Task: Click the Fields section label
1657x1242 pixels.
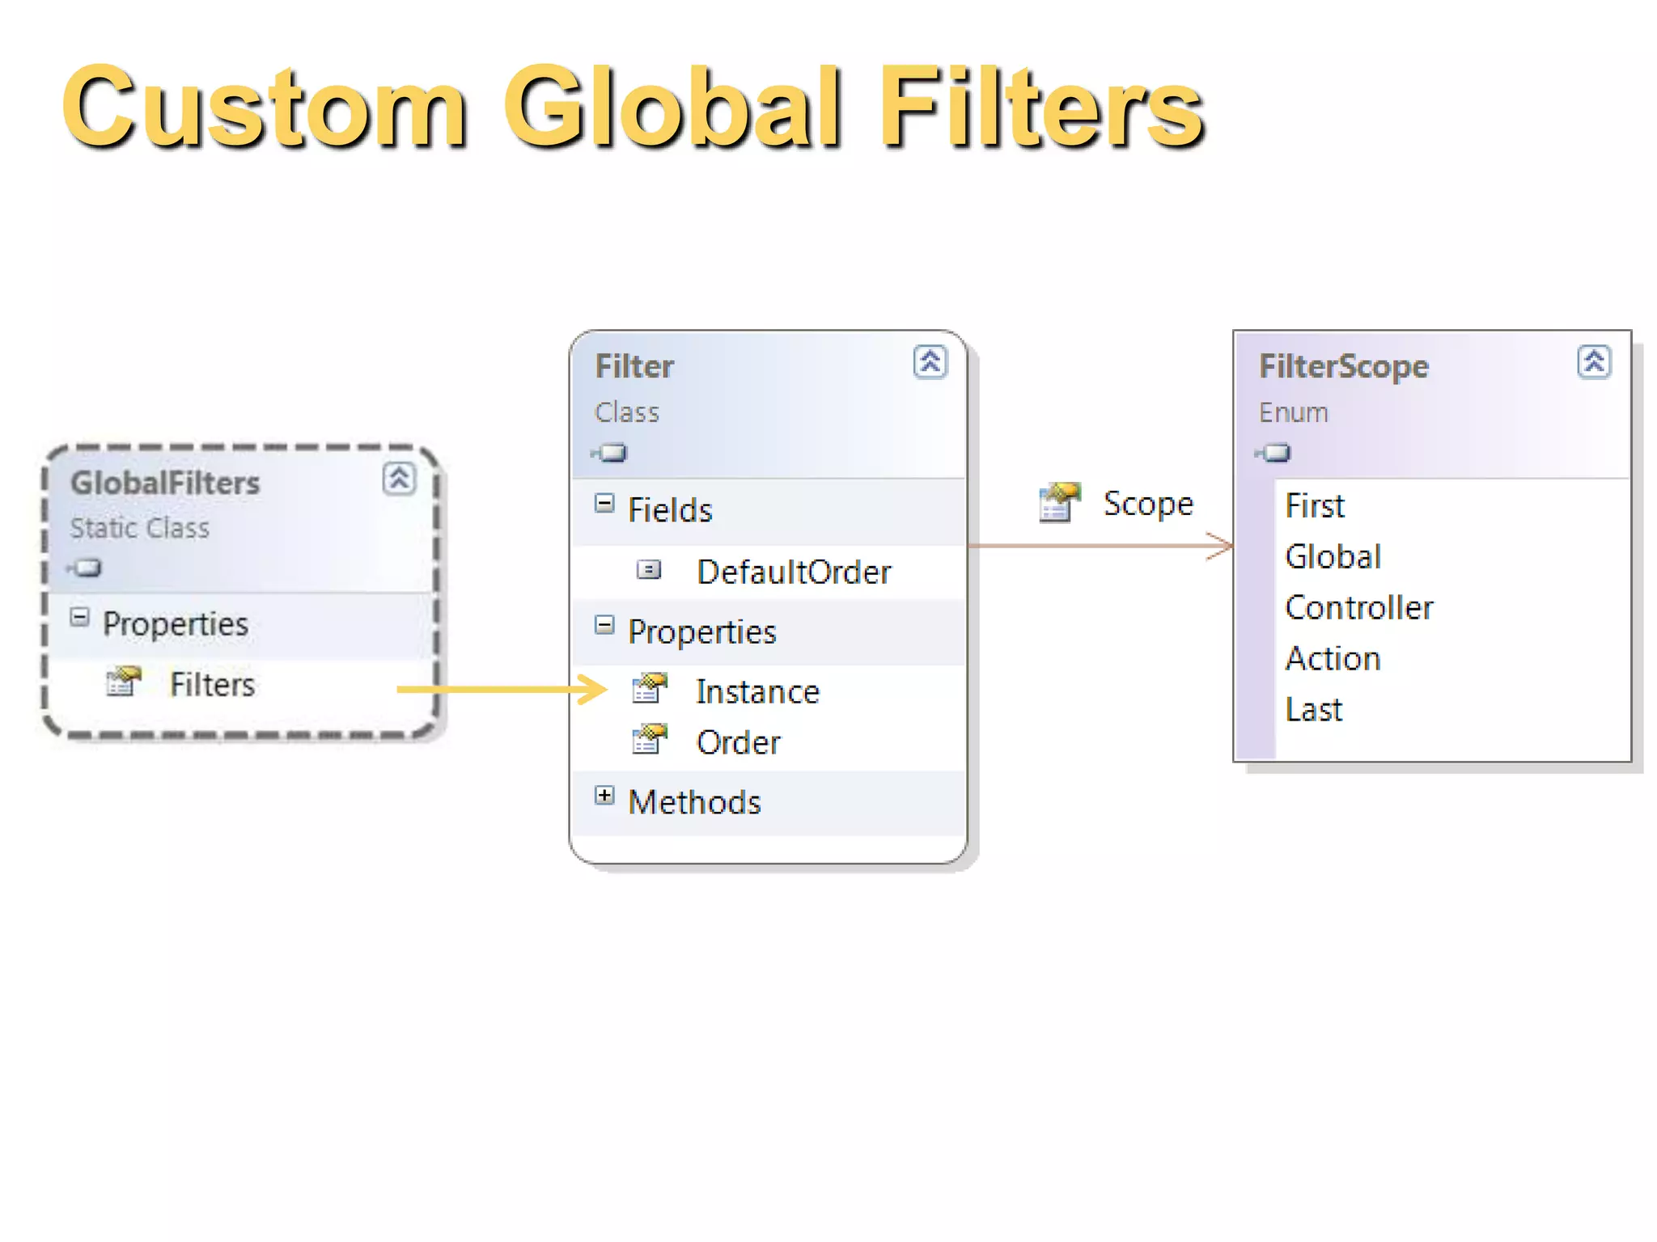Action: click(671, 510)
